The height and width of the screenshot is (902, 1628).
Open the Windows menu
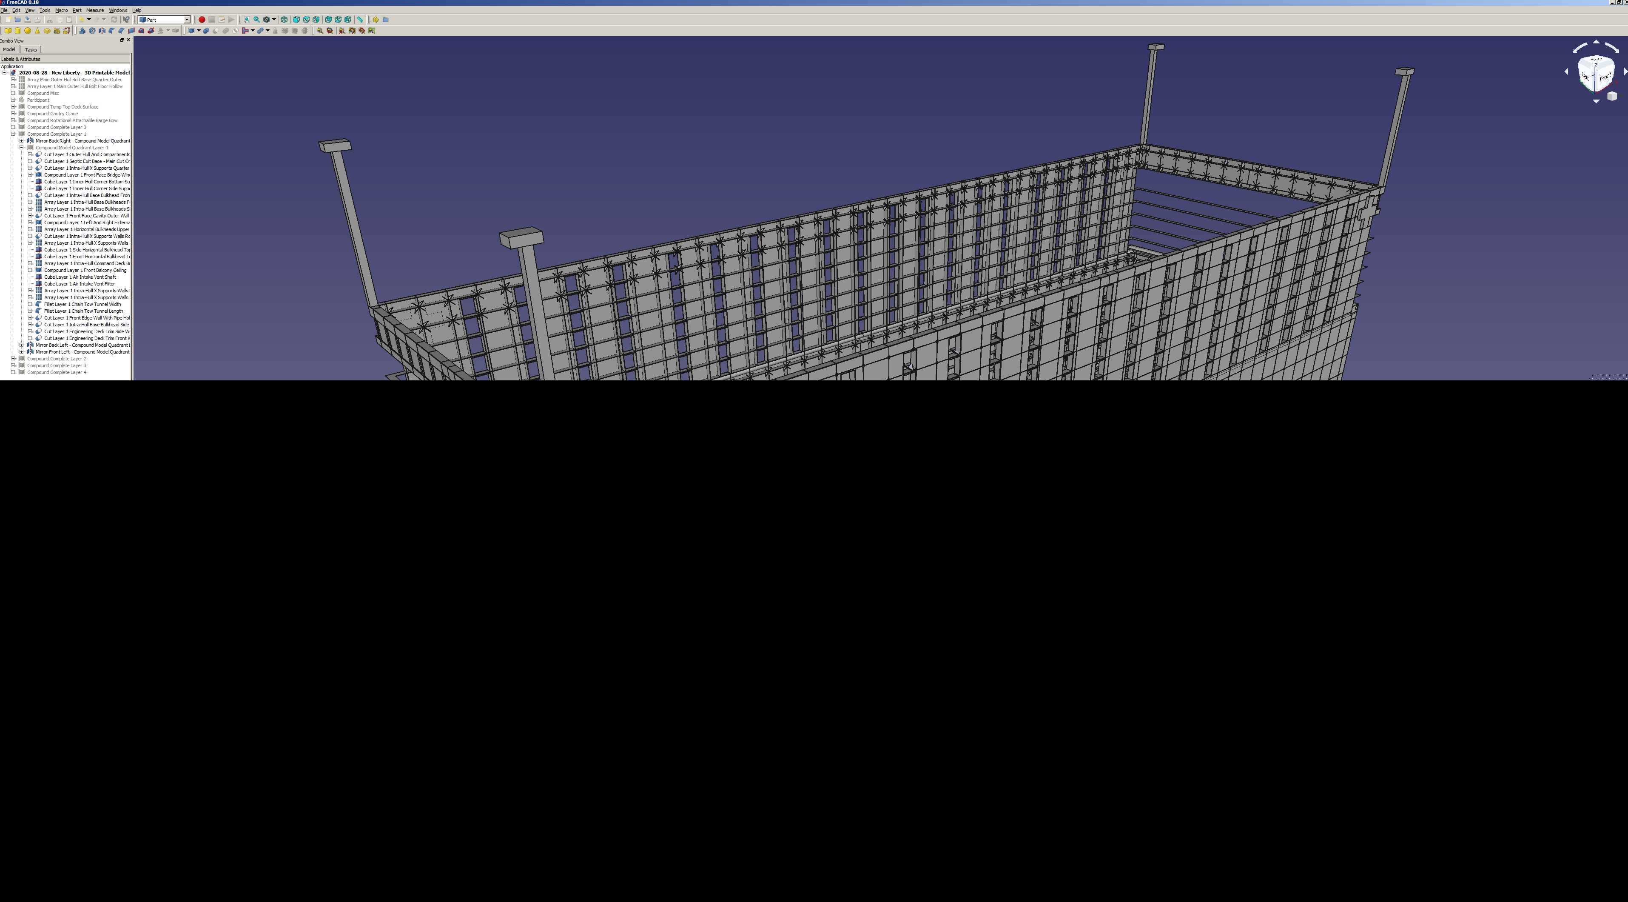click(117, 10)
